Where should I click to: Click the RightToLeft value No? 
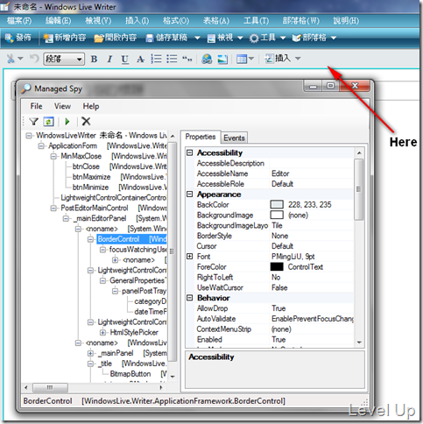click(x=276, y=277)
